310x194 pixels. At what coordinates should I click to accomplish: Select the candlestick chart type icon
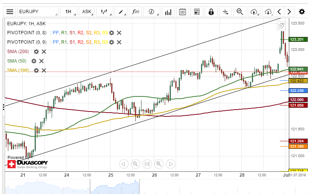[104, 12]
